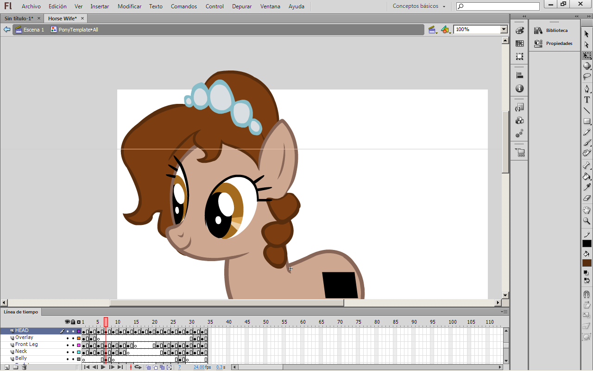Open the timeline panel options menu
The height and width of the screenshot is (371, 593).
click(x=504, y=312)
